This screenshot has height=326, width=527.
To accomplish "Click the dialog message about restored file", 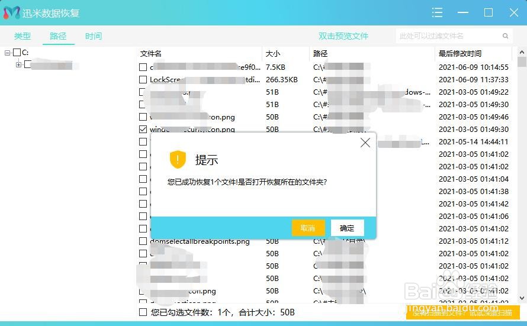I will pyautogui.click(x=247, y=182).
